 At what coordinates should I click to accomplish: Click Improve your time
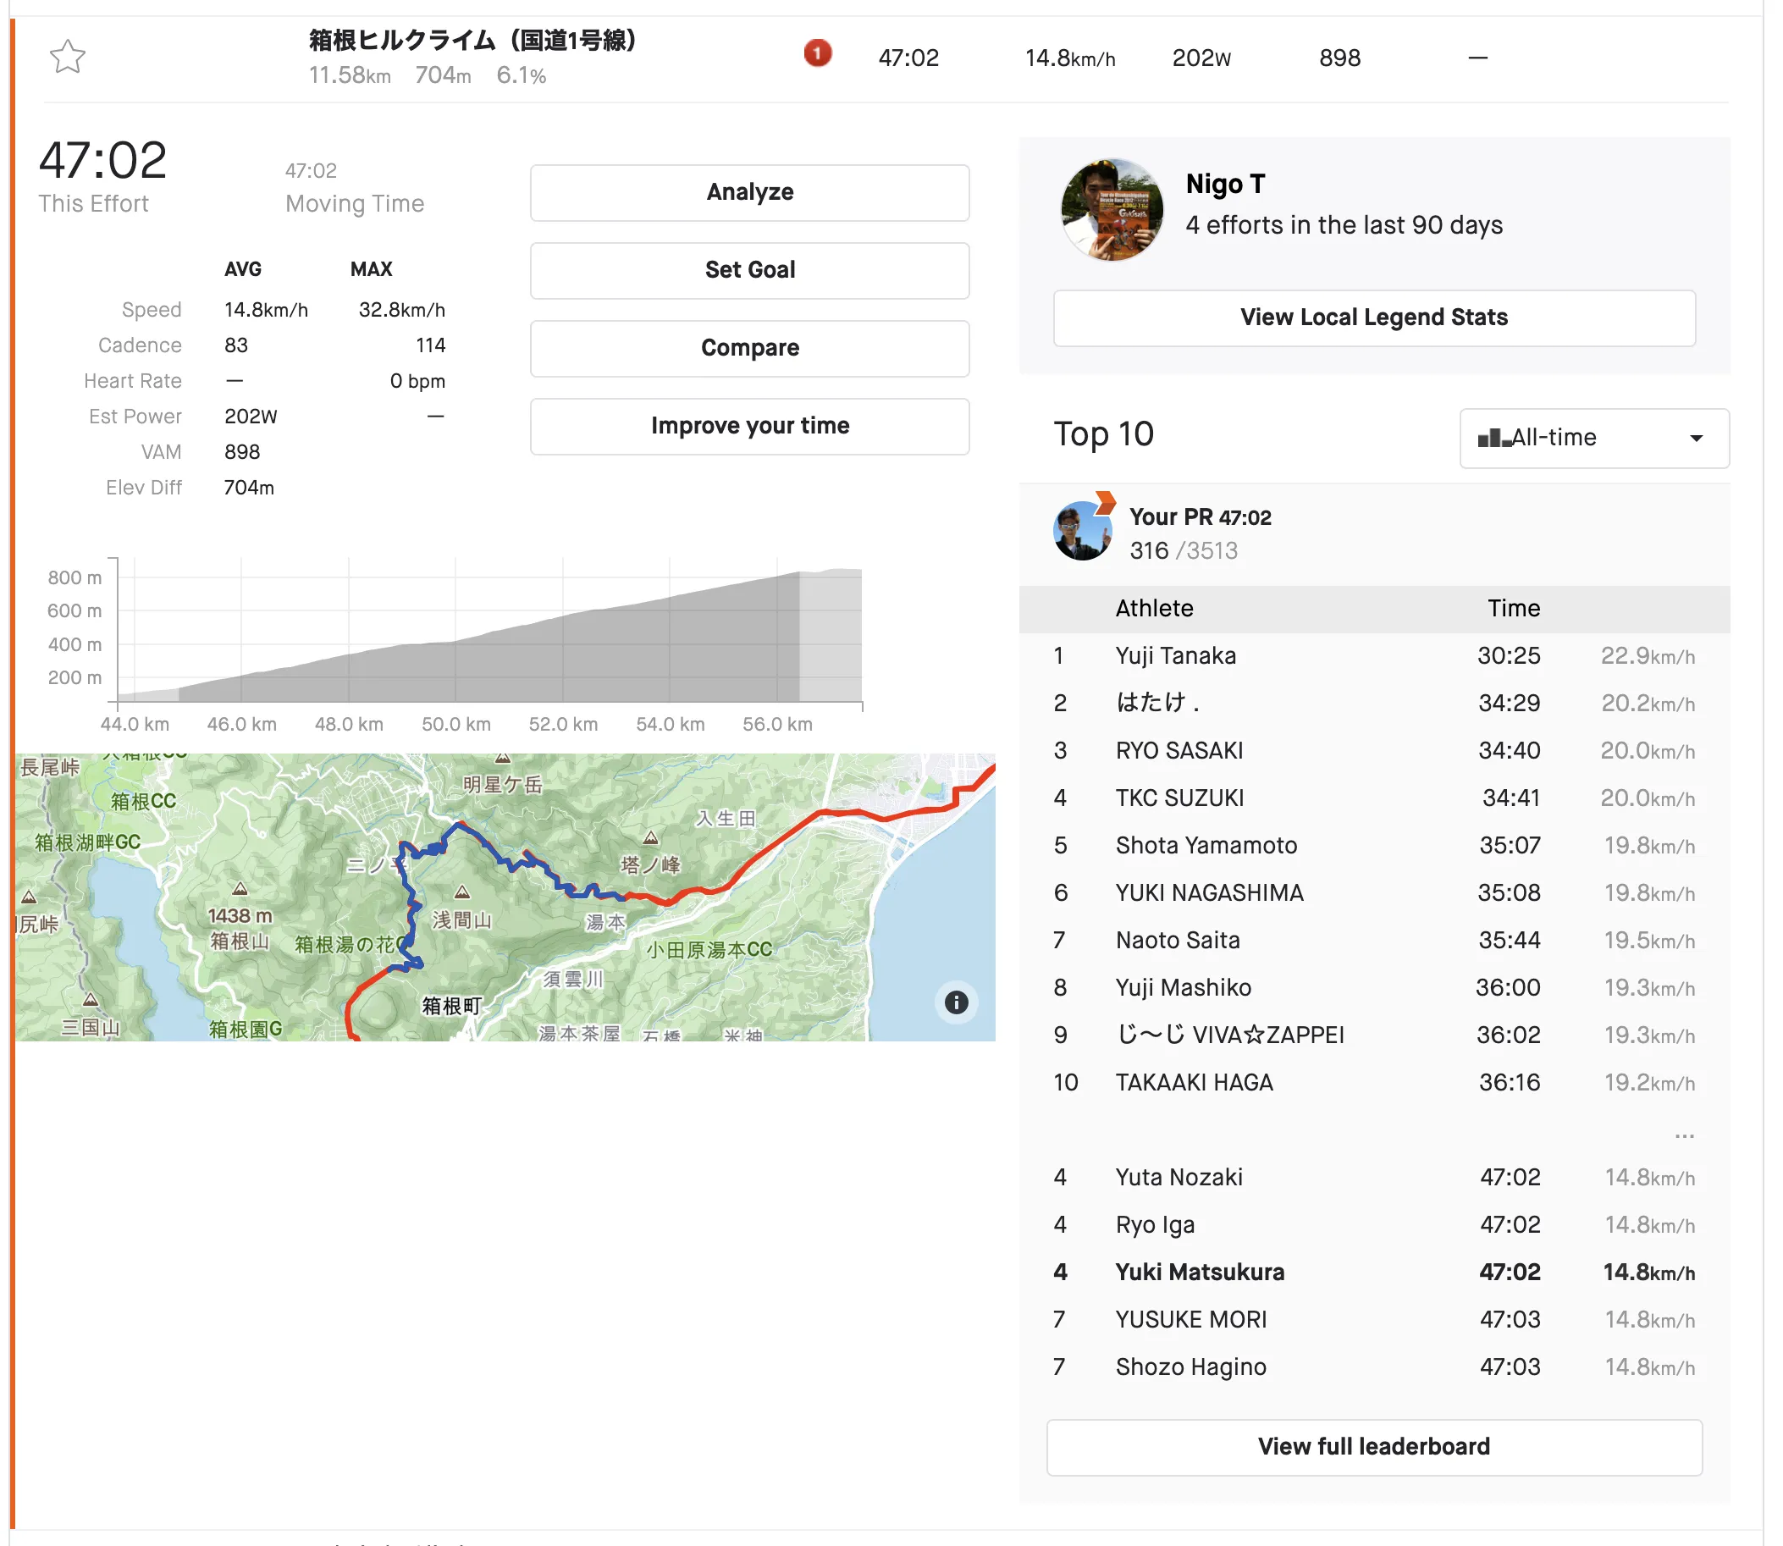point(748,425)
